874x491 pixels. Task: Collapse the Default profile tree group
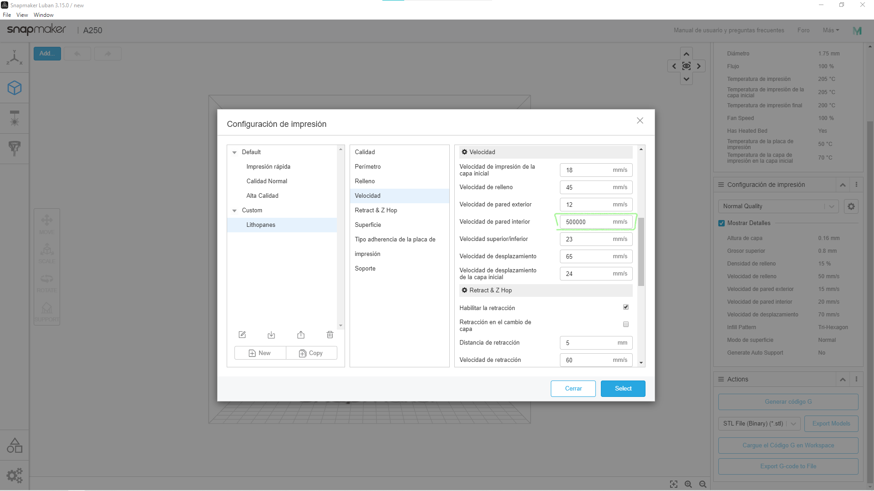point(234,153)
